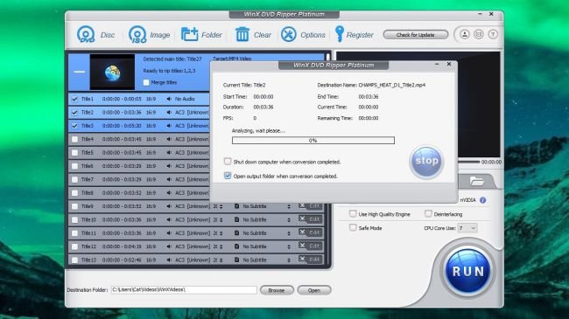Click Edit scissors button for Title10

[311, 219]
